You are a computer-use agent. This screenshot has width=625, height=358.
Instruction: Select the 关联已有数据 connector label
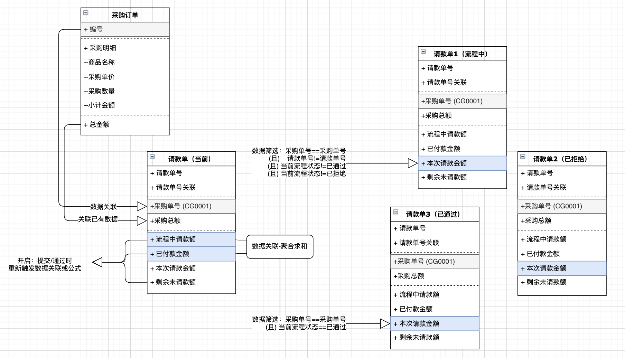98,219
